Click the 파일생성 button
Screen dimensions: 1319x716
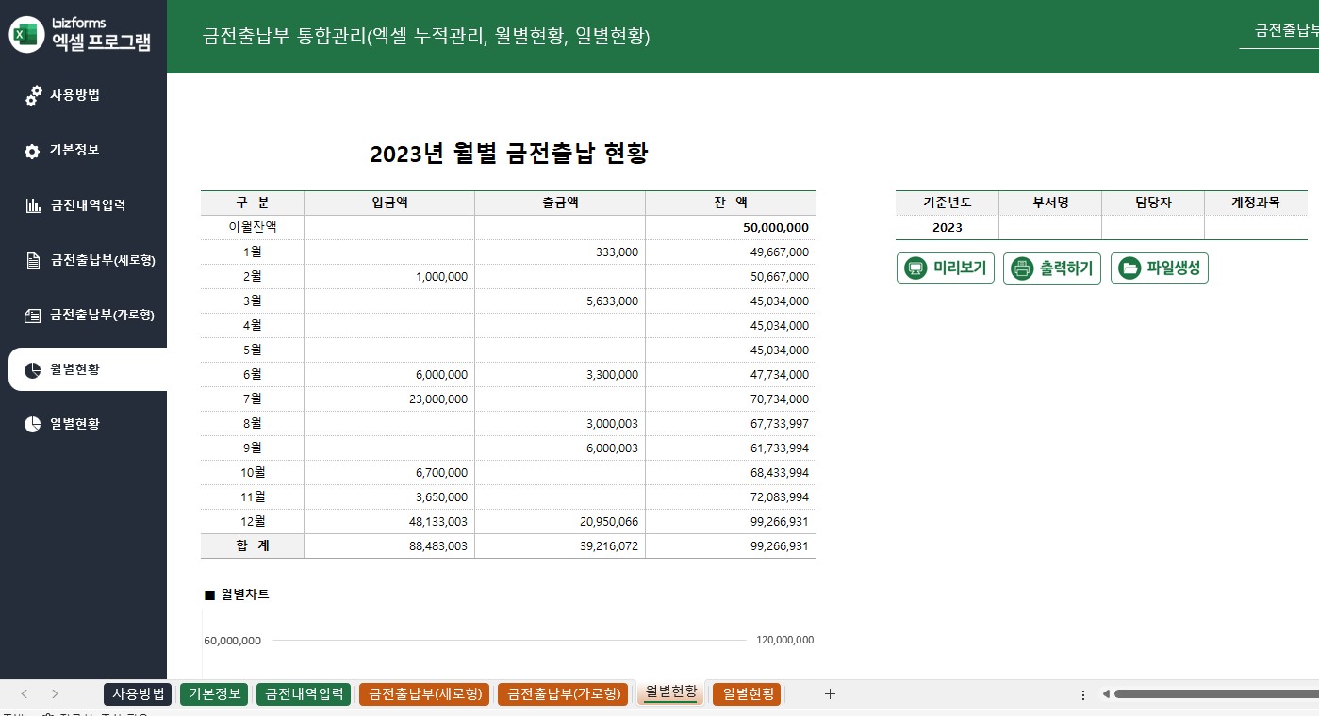pyautogui.click(x=1160, y=268)
